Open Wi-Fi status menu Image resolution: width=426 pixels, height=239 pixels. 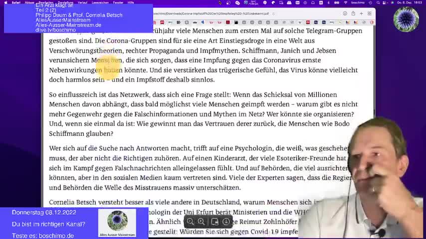point(346,2)
